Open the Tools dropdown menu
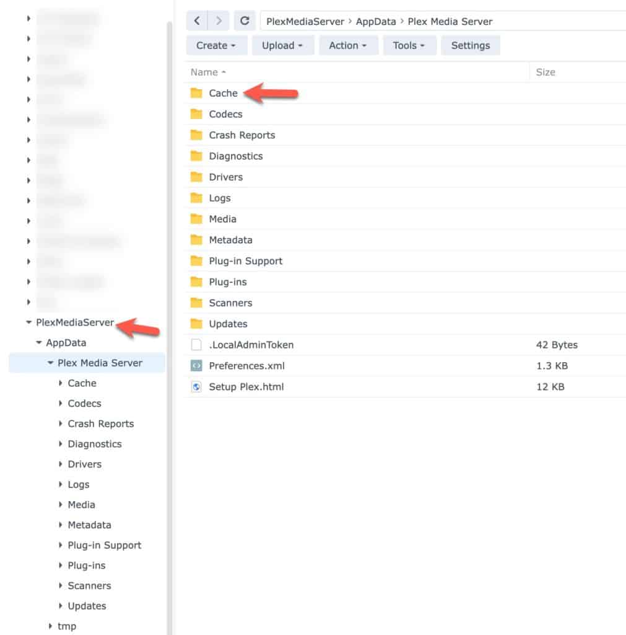The height and width of the screenshot is (635, 626). (409, 45)
